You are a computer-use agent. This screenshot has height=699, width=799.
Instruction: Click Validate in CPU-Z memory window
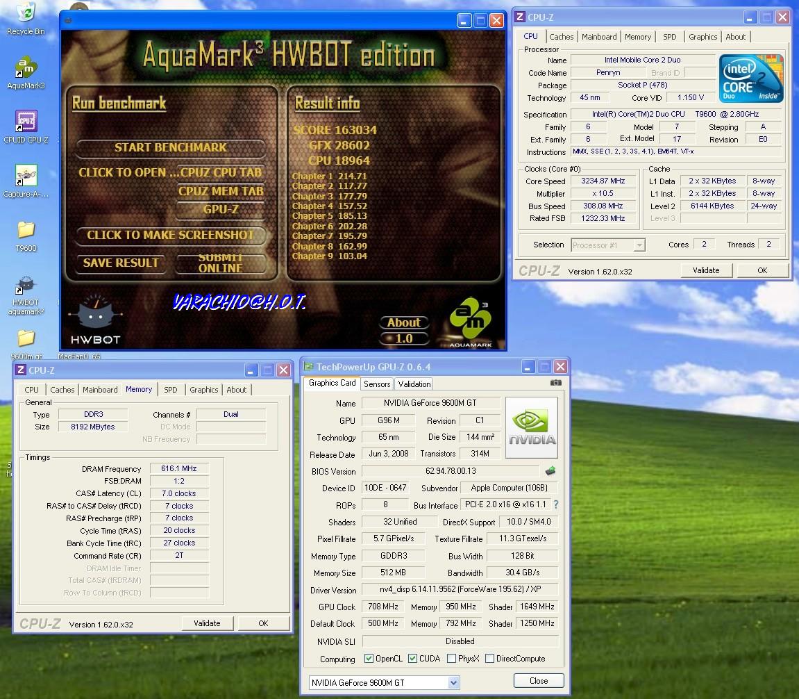coord(208,623)
